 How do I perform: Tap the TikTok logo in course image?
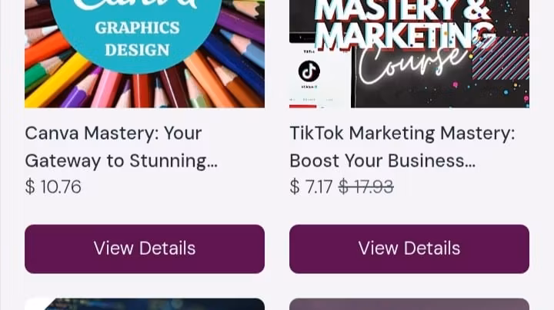[x=309, y=71]
